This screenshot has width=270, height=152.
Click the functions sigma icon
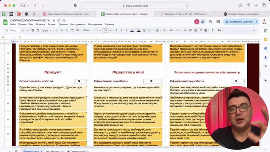pos(213,30)
